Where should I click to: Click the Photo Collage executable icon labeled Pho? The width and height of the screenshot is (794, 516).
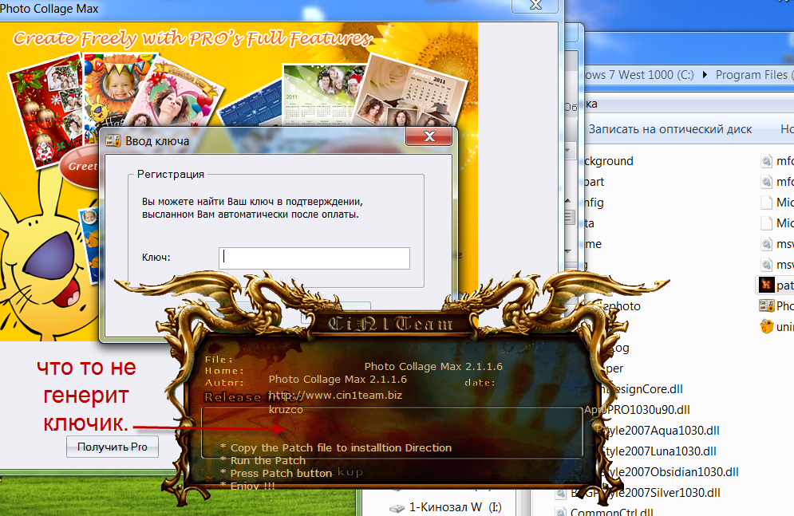(766, 305)
